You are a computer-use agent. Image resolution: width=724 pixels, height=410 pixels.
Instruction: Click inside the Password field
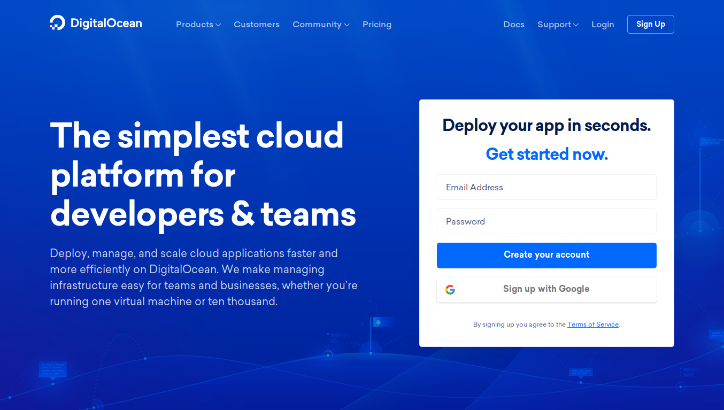pyautogui.click(x=546, y=221)
